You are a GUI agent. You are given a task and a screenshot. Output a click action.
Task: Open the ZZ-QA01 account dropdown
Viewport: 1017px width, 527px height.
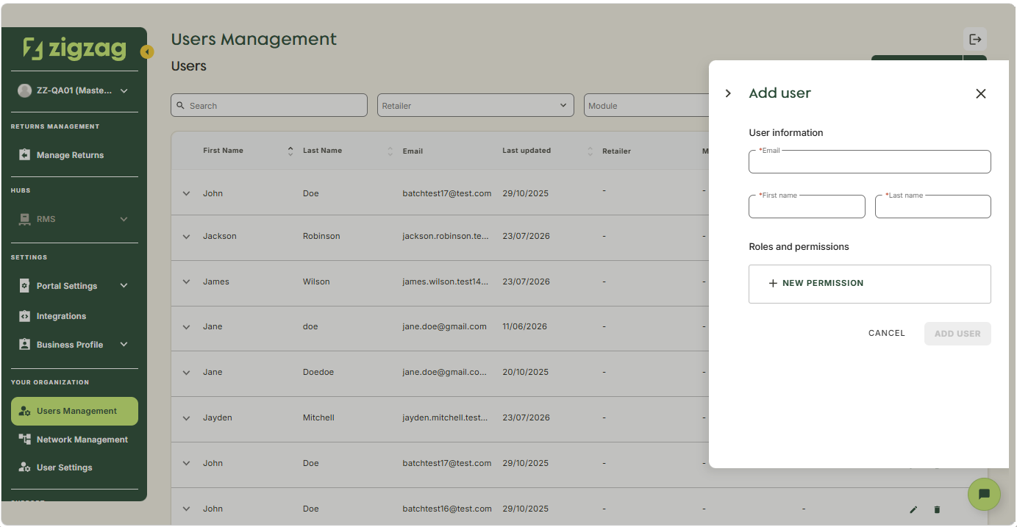124,91
